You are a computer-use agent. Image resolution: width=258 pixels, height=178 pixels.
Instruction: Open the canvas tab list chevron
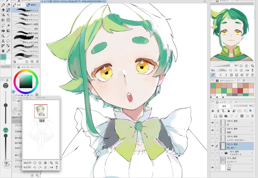click(205, 1)
